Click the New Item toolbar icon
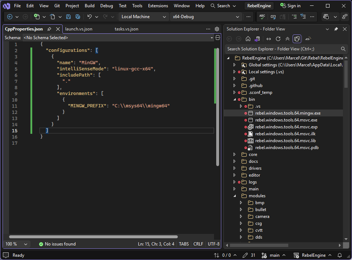This screenshot has width=352, height=260. [x=37, y=17]
